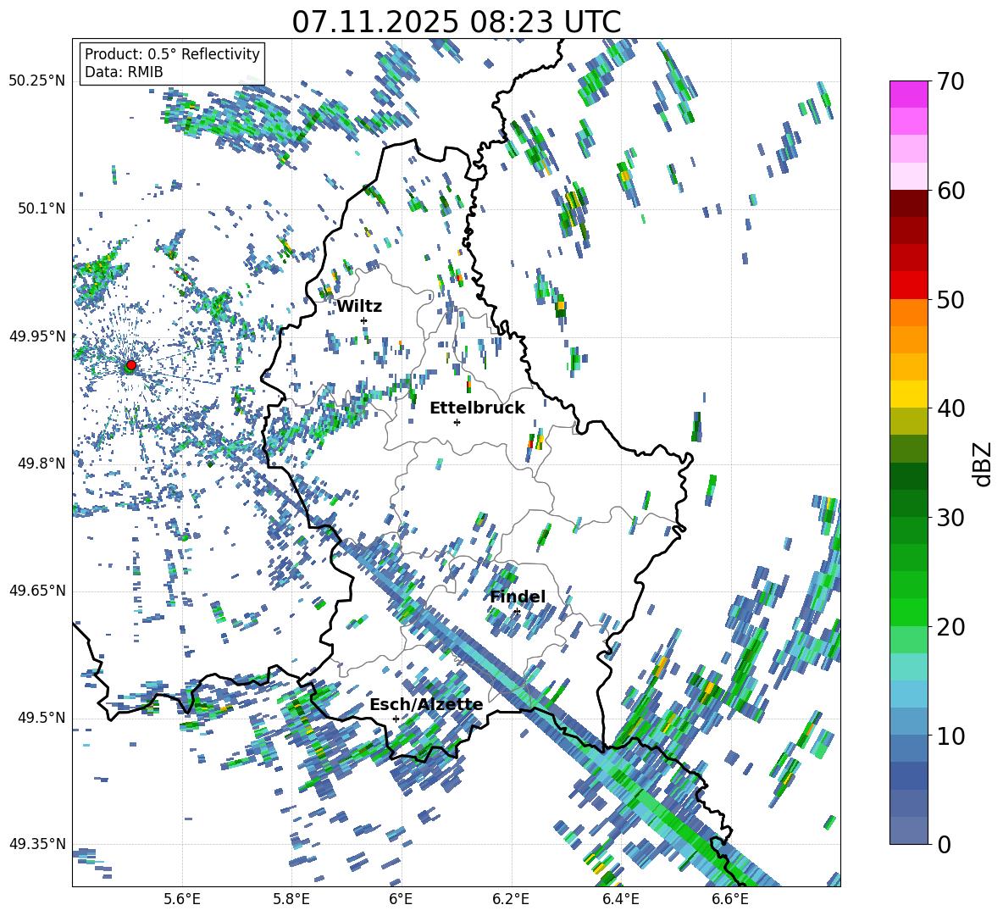Click the 'Data: RMIB' text
The height and width of the screenshot is (916, 1003).
124,72
